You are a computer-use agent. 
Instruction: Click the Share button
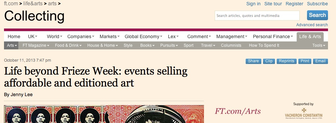click(253, 61)
